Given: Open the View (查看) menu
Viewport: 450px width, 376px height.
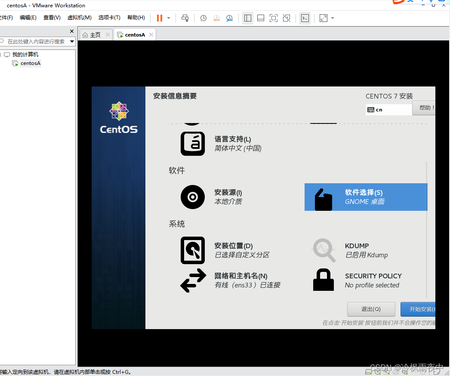Looking at the screenshot, I should [52, 18].
